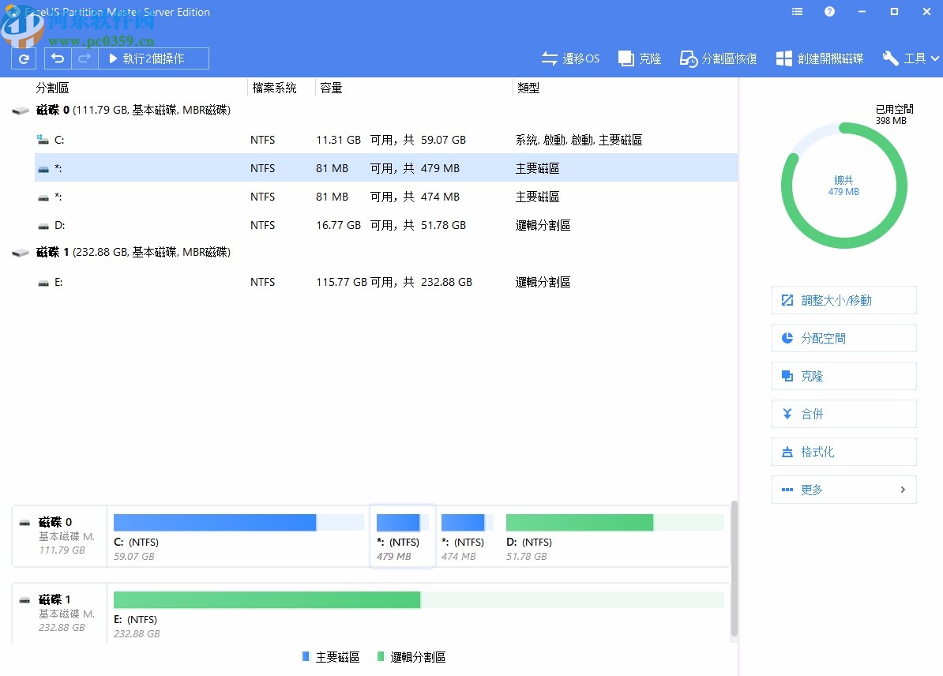943x676 pixels.
Task: Open 分割區恢復 (Partition Recovery)
Action: tap(718, 58)
